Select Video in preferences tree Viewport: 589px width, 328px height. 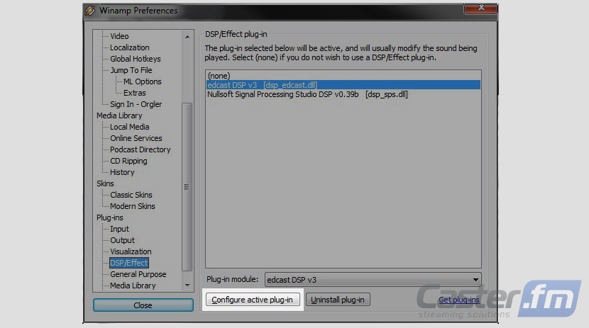pyautogui.click(x=119, y=36)
